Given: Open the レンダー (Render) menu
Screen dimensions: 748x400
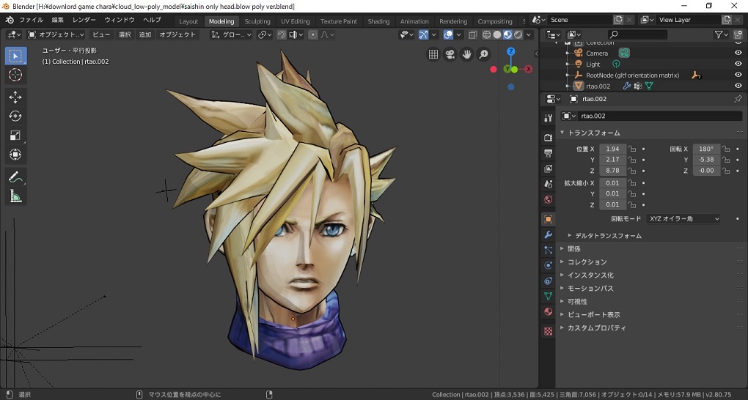Looking at the screenshot, I should tap(84, 20).
